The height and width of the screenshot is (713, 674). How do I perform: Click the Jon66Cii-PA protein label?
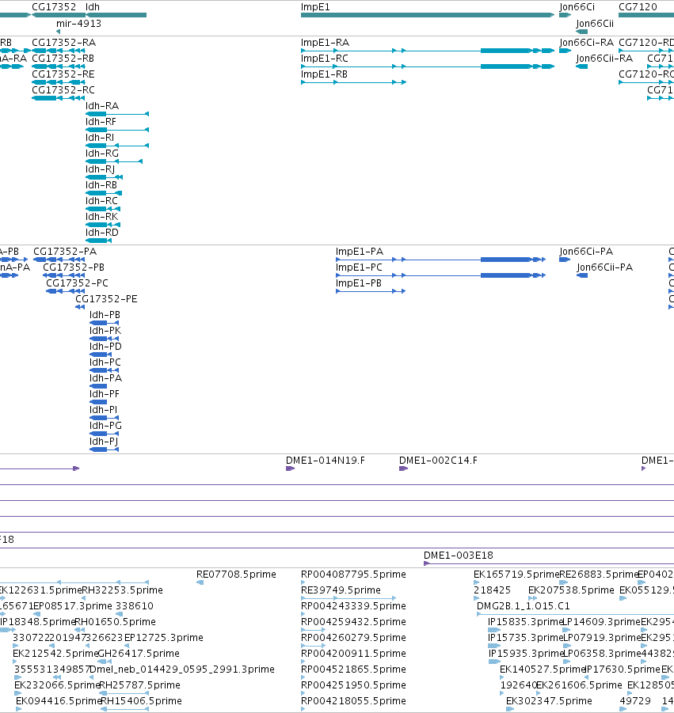[x=605, y=267]
